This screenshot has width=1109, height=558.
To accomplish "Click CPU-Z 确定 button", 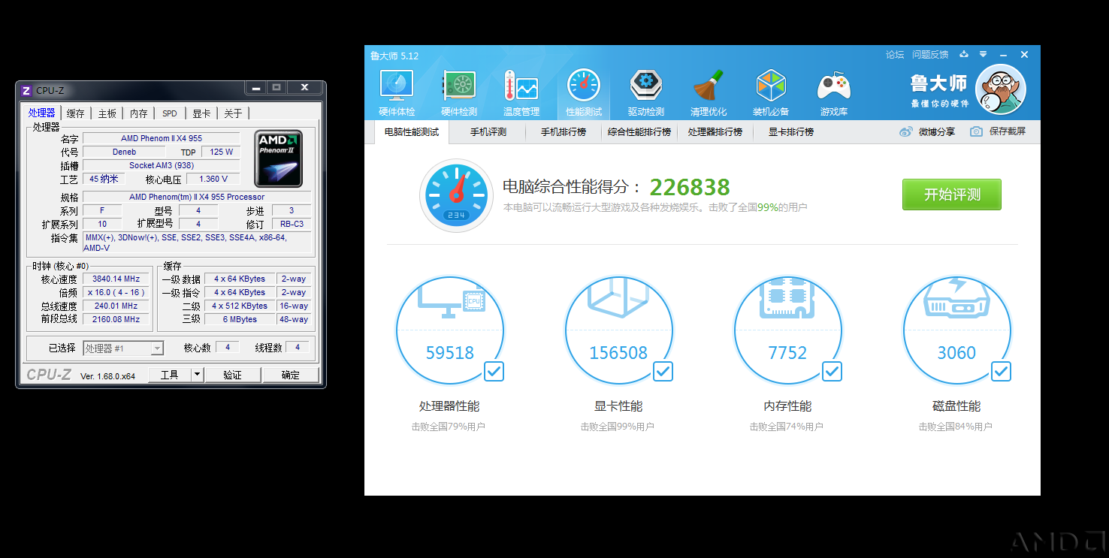I will 291,375.
